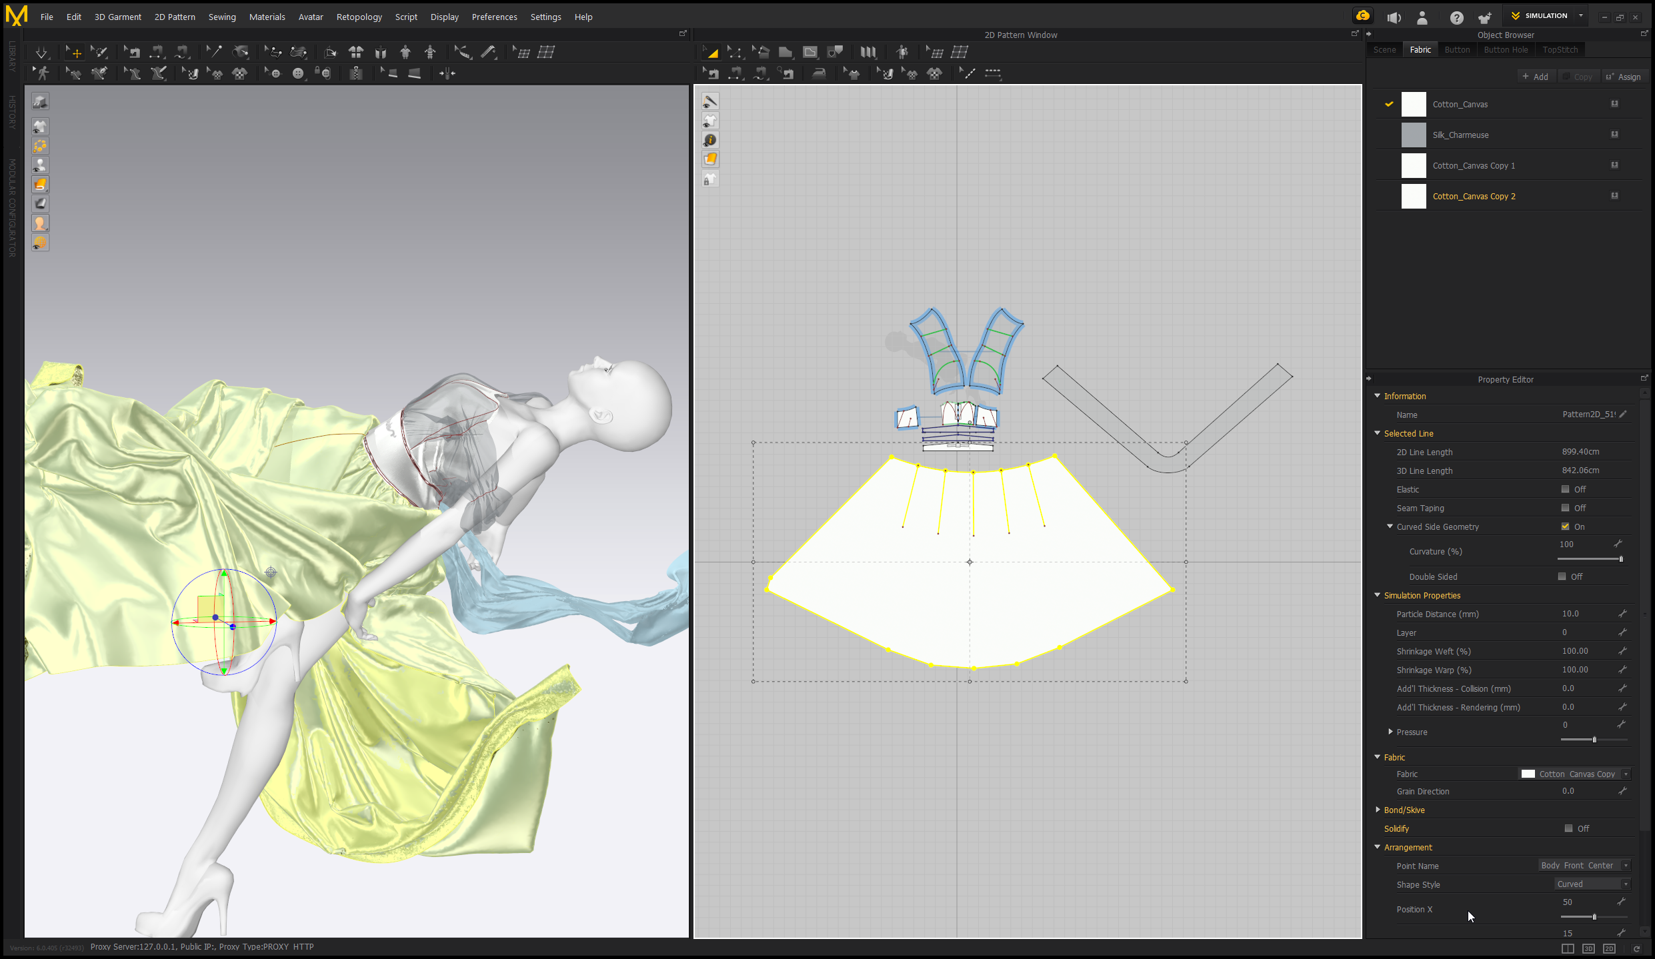Select the Internal Polygon tool

coord(810,52)
